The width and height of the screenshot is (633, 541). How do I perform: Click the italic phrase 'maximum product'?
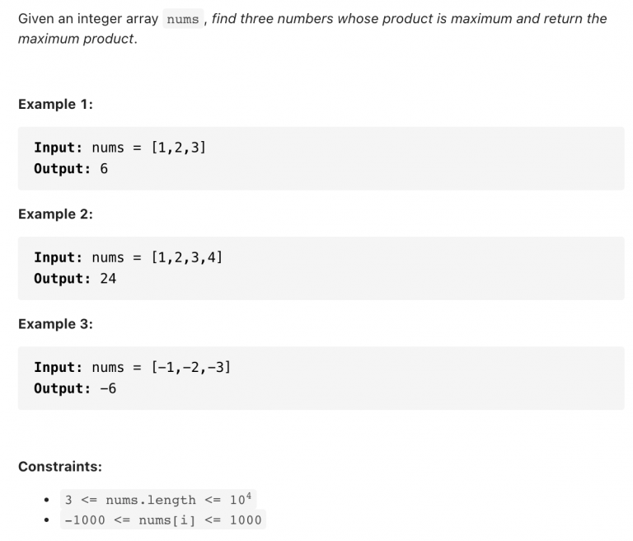(x=76, y=39)
